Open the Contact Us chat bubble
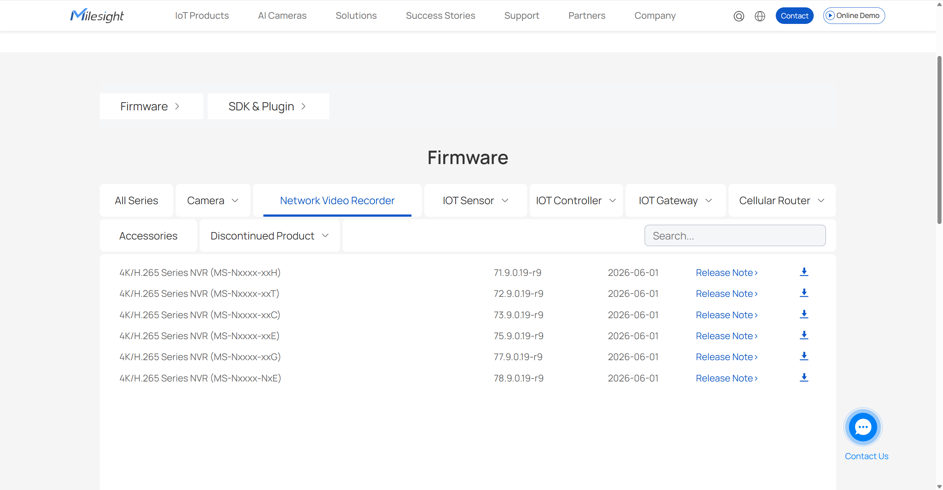Screen dimensions: 943x490 pyautogui.click(x=863, y=427)
